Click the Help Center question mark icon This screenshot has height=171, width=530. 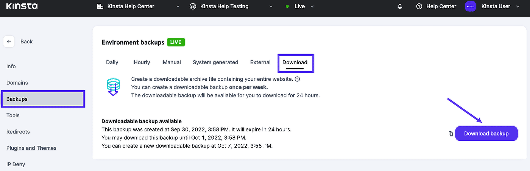[x=419, y=6]
